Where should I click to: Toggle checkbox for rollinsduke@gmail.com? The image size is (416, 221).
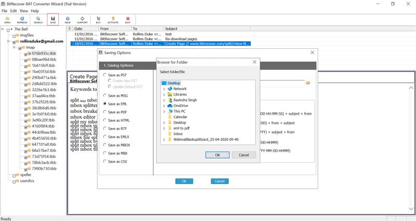[14, 42]
